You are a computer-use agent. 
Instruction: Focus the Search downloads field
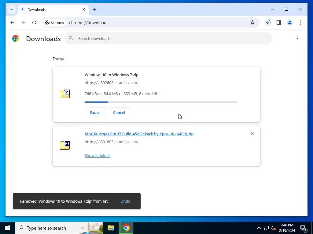(169, 38)
